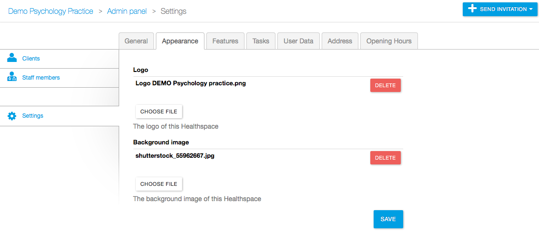Save the appearance settings
Screen dimensions: 539x234
[388, 219]
